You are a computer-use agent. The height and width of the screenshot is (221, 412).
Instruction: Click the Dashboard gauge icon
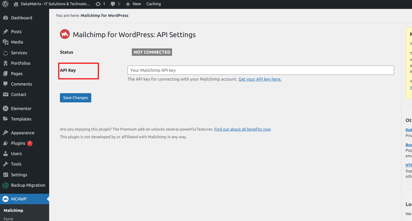pyautogui.click(x=6, y=18)
